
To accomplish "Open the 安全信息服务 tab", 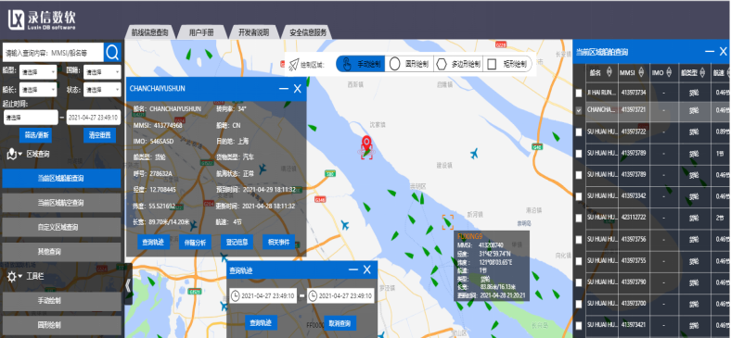I will [x=307, y=32].
